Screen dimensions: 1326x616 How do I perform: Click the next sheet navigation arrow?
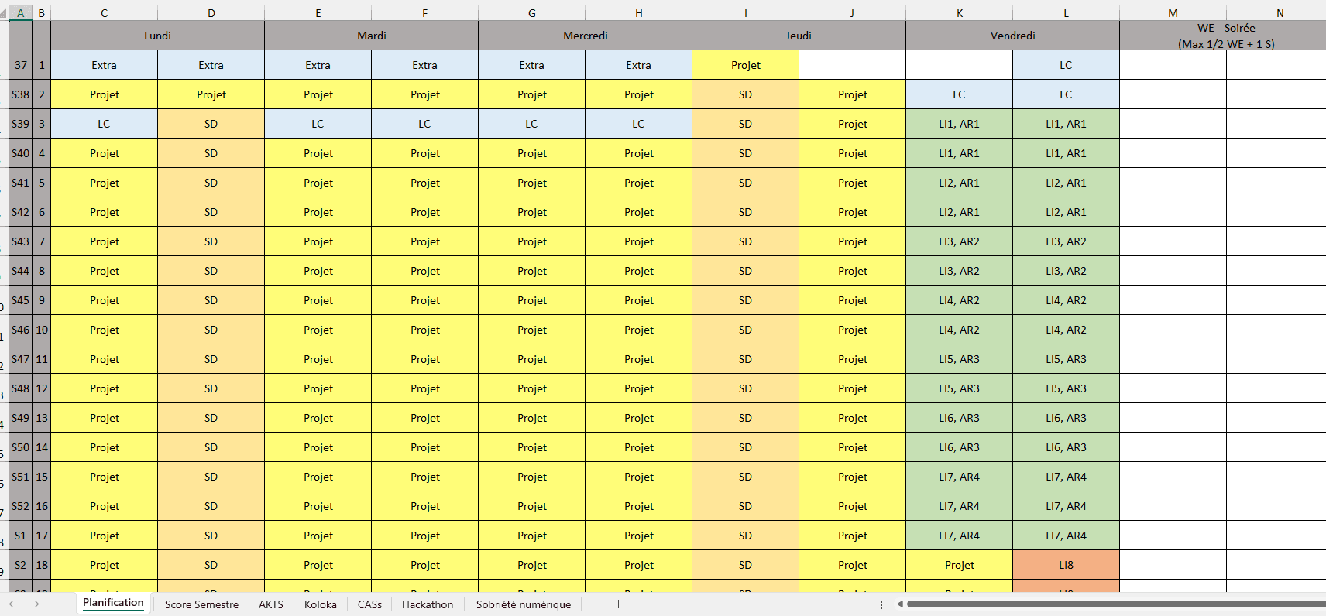point(36,604)
